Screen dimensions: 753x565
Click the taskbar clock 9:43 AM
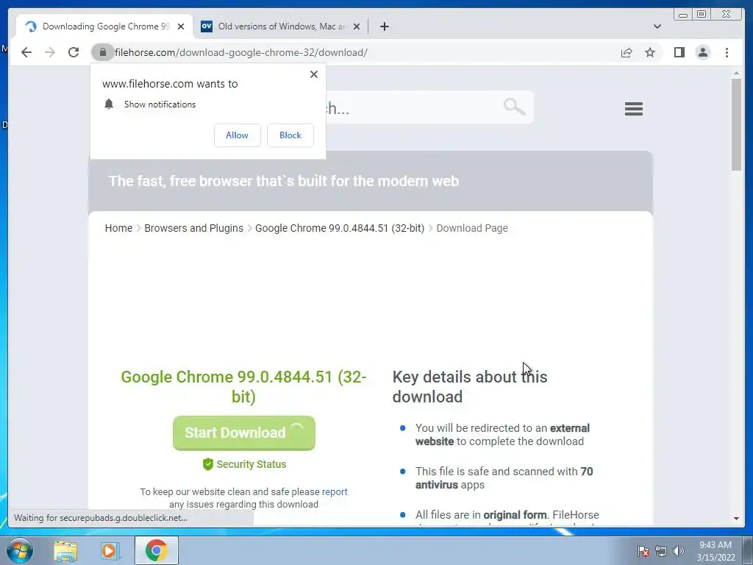pyautogui.click(x=715, y=551)
